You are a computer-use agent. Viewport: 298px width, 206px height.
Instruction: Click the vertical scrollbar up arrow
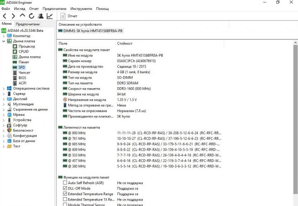coord(296,43)
